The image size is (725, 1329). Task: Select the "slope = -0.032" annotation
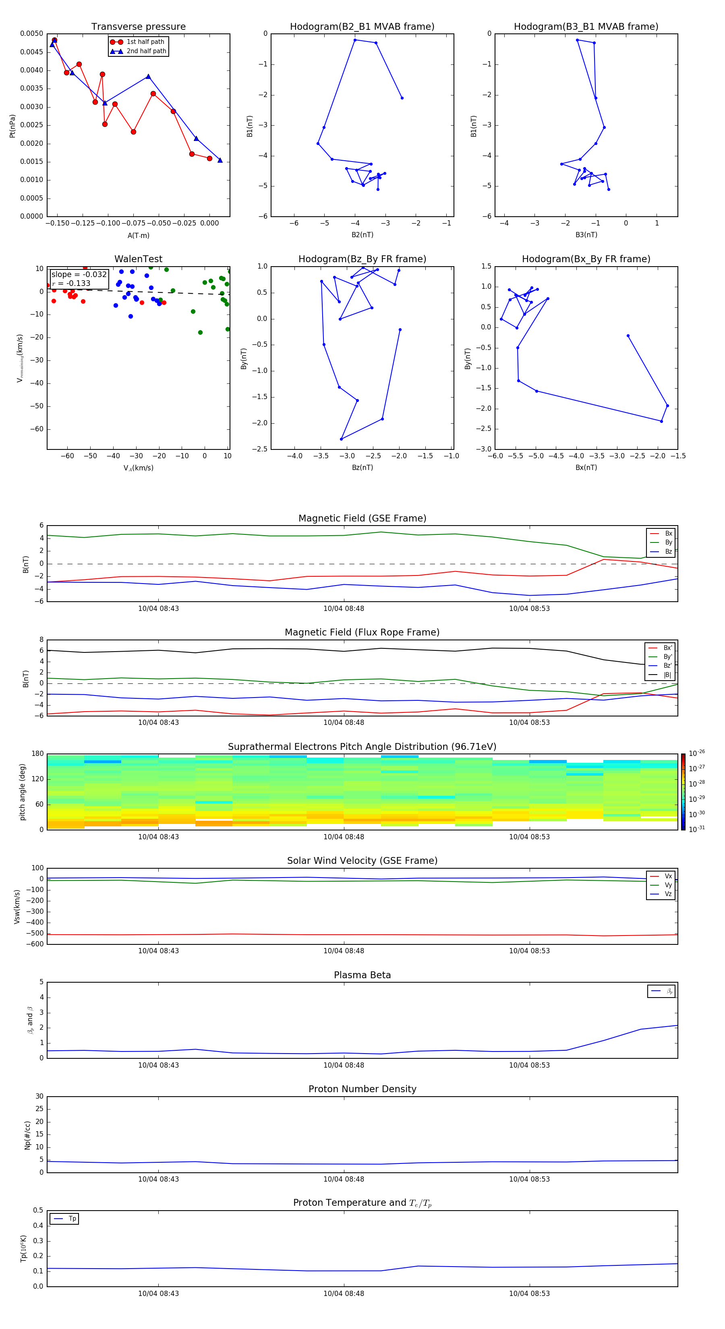(x=79, y=275)
